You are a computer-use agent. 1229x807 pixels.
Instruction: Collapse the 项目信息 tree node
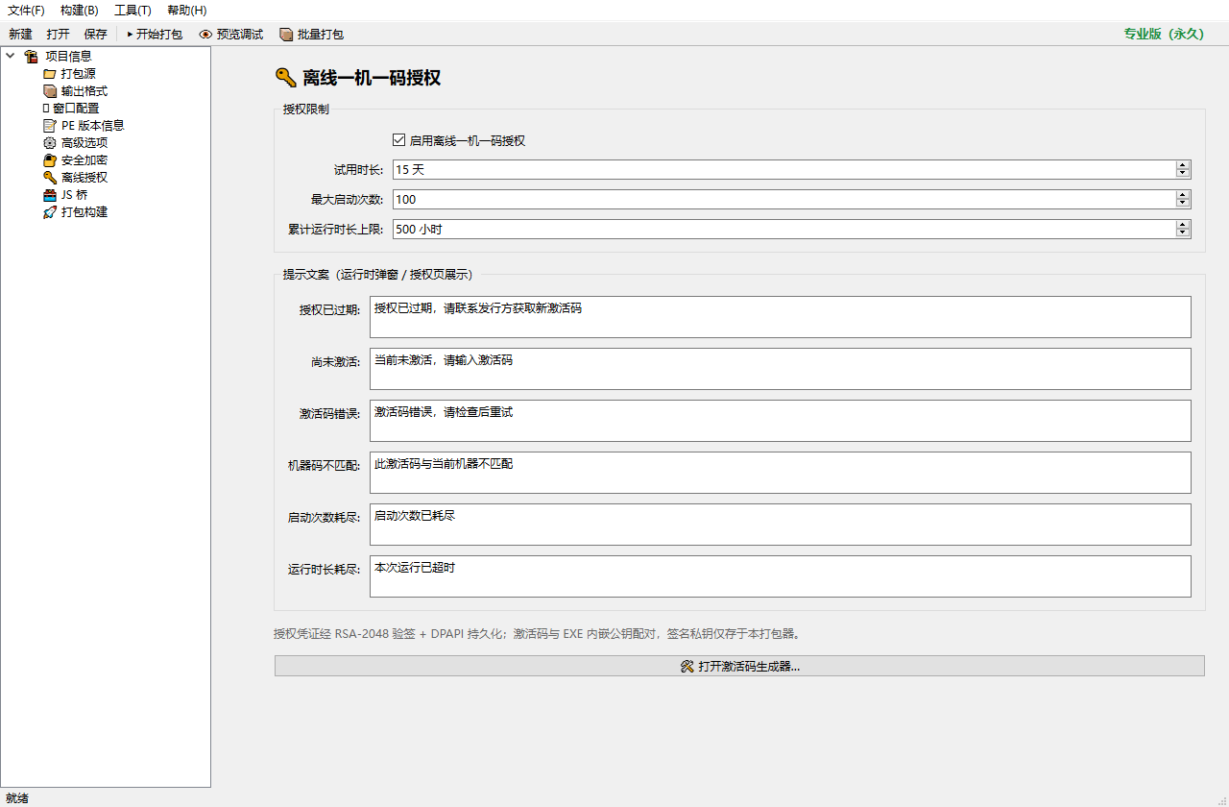(10, 57)
